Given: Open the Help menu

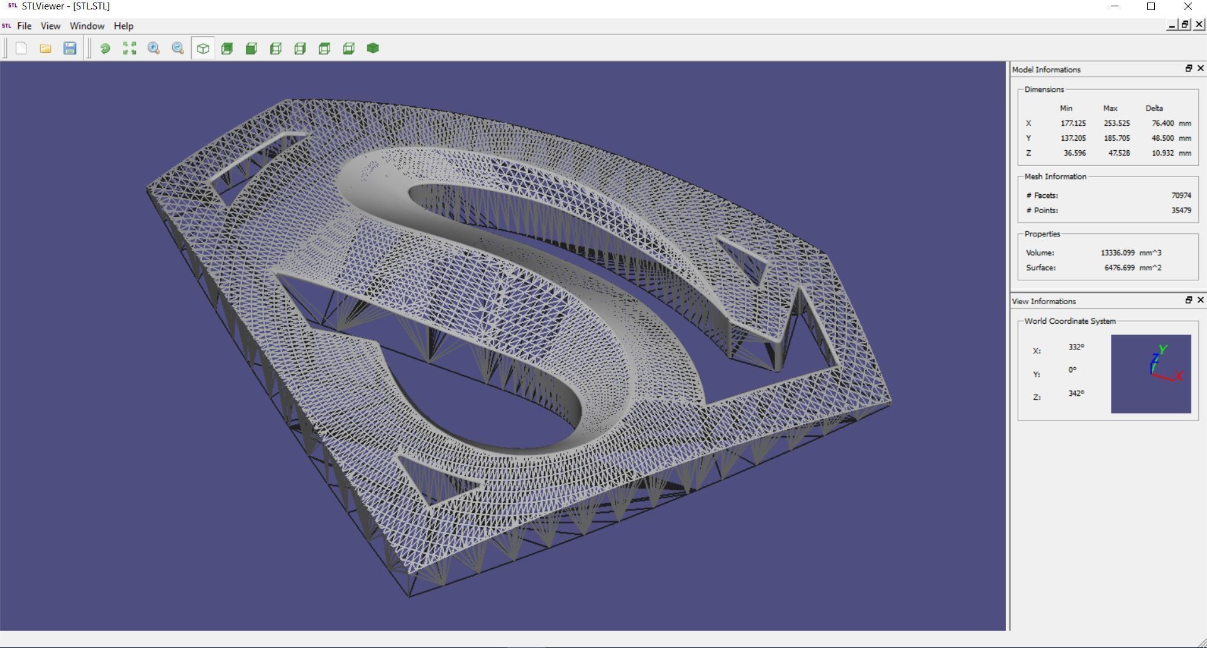Looking at the screenshot, I should 123,26.
